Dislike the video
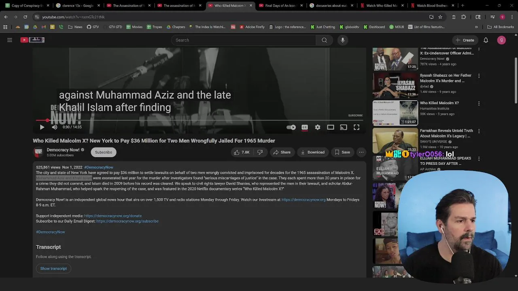This screenshot has height=291, width=518. point(260,152)
